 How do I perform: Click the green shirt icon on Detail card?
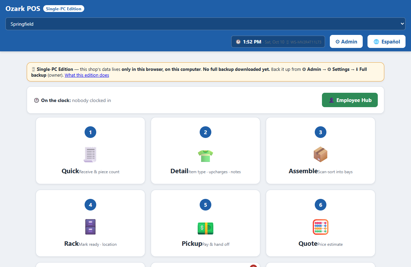point(206,155)
